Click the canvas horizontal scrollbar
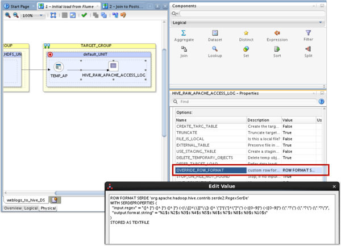This screenshot has width=341, height=246. [80, 193]
